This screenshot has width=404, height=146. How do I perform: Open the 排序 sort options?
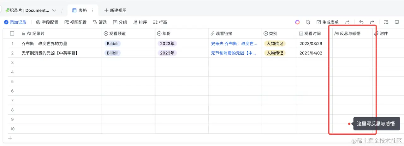pos(140,22)
